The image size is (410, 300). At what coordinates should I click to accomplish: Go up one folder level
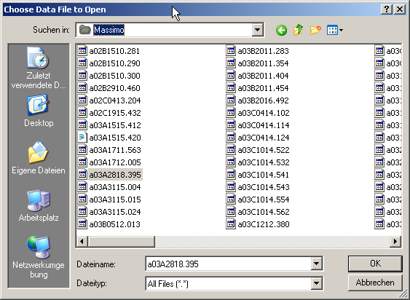coord(299,31)
